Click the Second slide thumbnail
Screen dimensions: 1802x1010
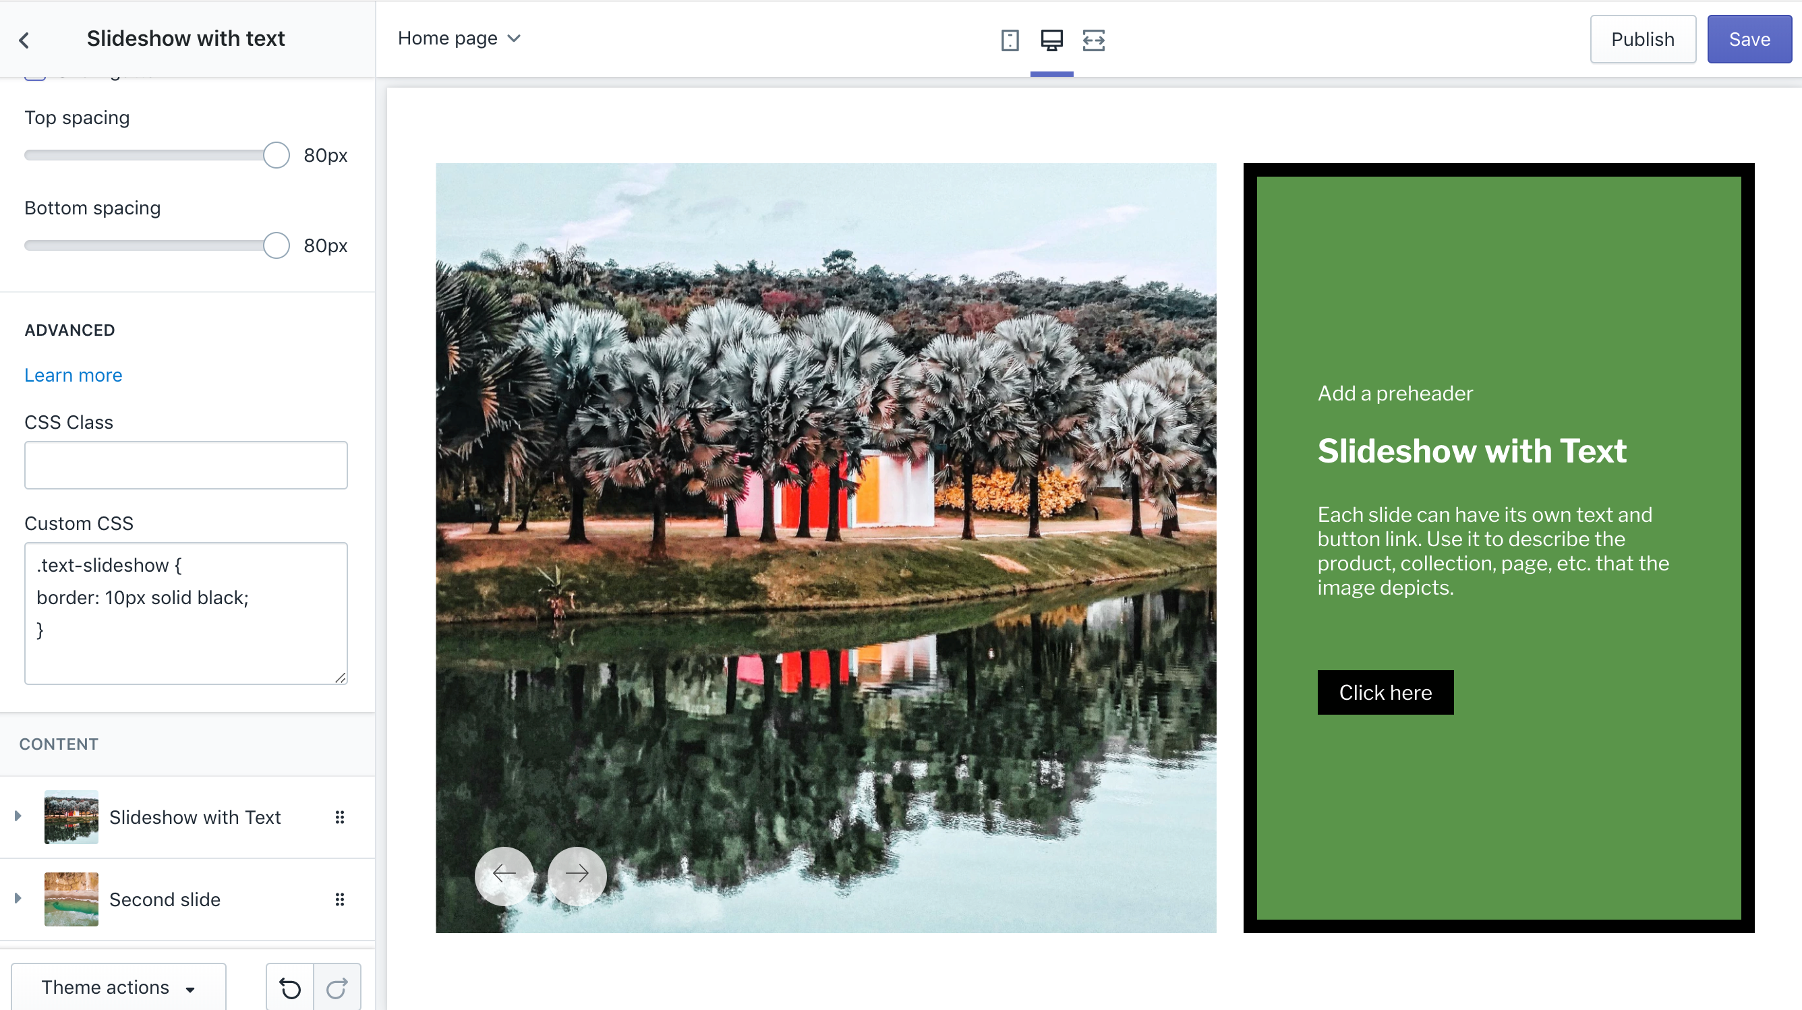tap(71, 900)
